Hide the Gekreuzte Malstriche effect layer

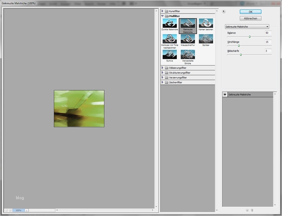[225, 95]
